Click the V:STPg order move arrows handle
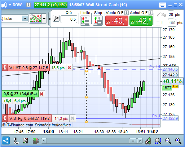The image size is (185, 147). tap(5, 118)
